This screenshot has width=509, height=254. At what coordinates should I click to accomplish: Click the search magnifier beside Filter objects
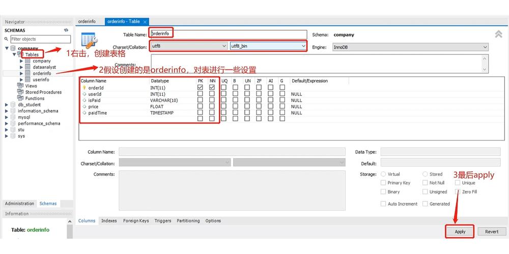[6, 39]
